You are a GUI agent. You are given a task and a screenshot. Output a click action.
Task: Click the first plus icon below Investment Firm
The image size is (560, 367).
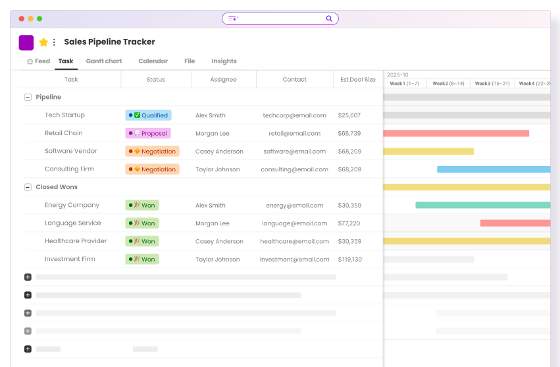point(28,277)
